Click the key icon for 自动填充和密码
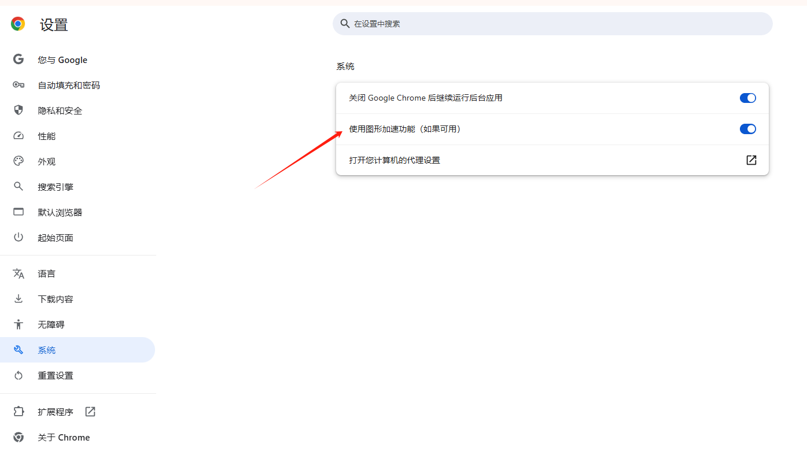The width and height of the screenshot is (807, 466). pyautogui.click(x=19, y=85)
